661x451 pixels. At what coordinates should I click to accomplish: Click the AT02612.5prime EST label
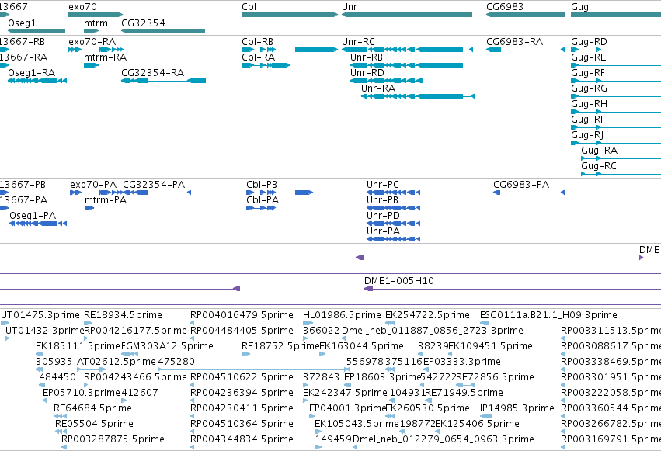[117, 363]
